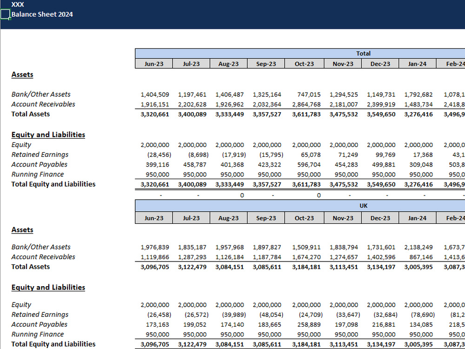Click UK Bank/Other Assets value 2,138,249
465x349 pixels.
coord(418,247)
